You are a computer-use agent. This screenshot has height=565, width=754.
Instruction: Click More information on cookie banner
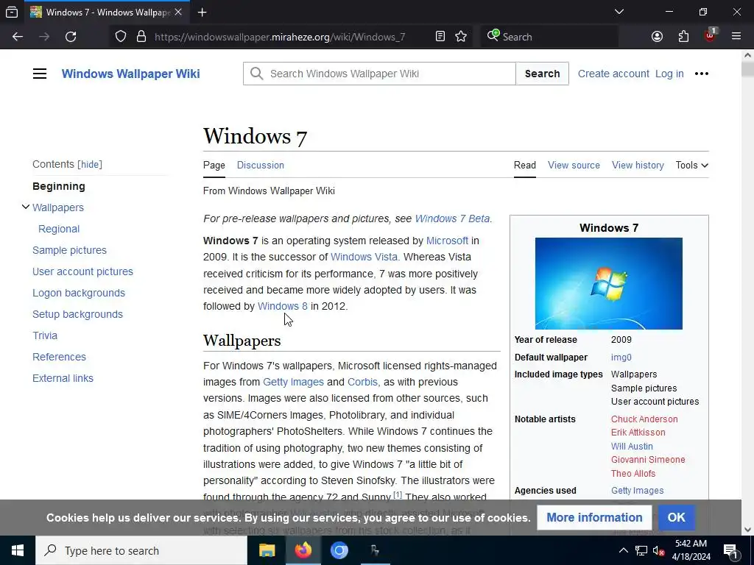point(594,517)
